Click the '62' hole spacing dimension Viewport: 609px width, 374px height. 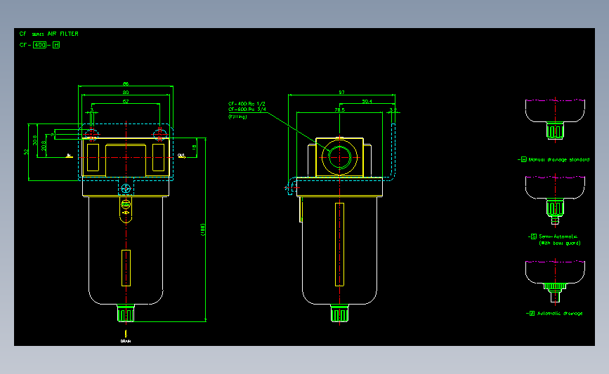[126, 101]
